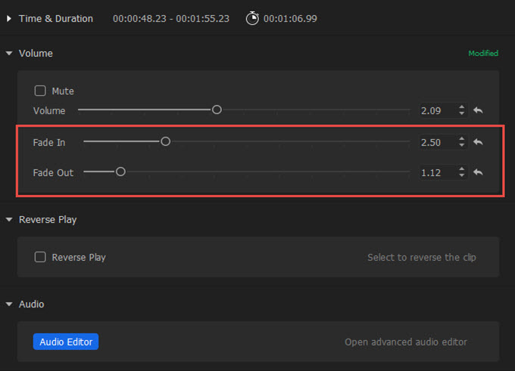Image resolution: width=515 pixels, height=371 pixels.
Task: Collapse the Audio section
Action: tap(9, 305)
